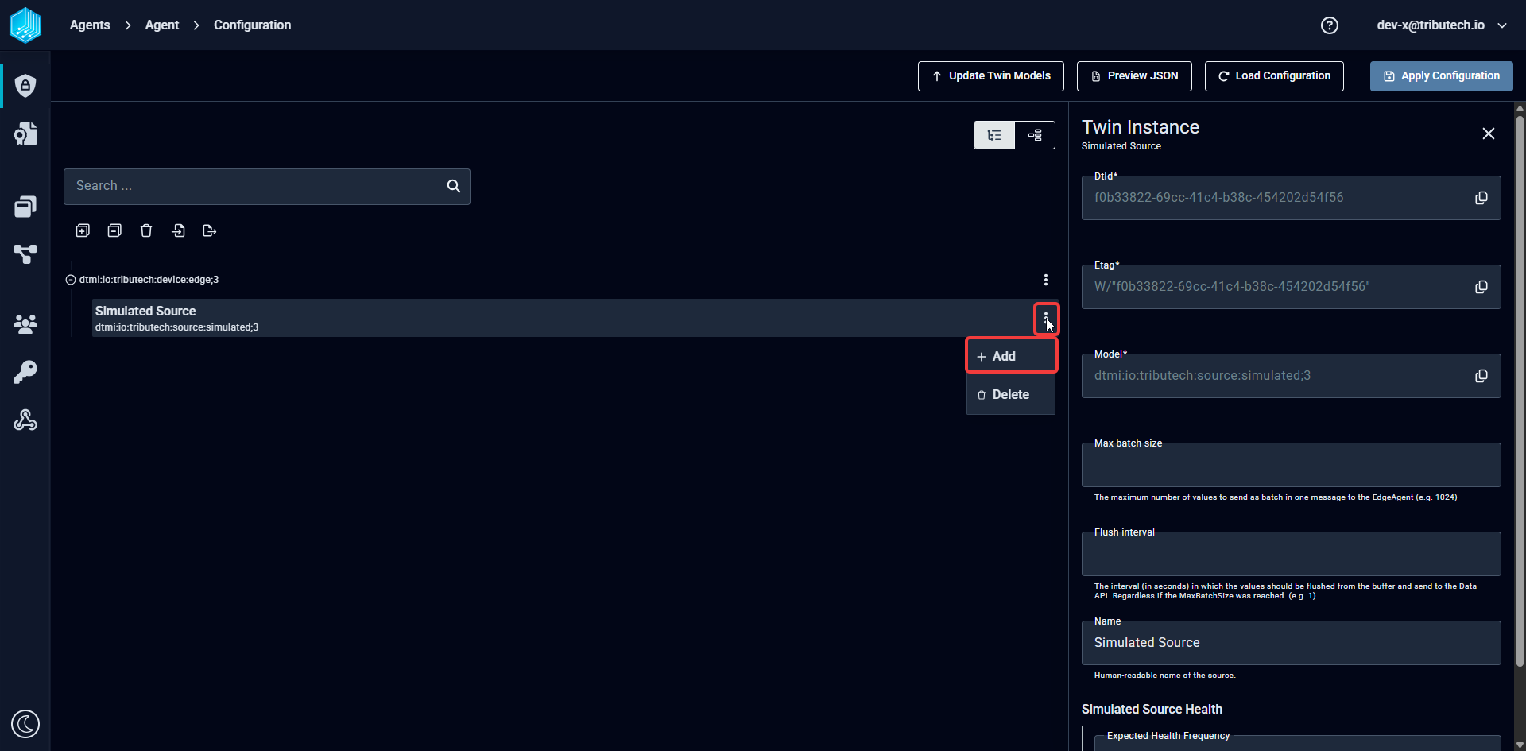Click the Update Twin Models button
The image size is (1526, 751).
coord(991,76)
